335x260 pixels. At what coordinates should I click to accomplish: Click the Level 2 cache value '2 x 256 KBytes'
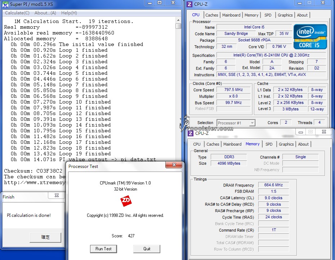coord(290,102)
